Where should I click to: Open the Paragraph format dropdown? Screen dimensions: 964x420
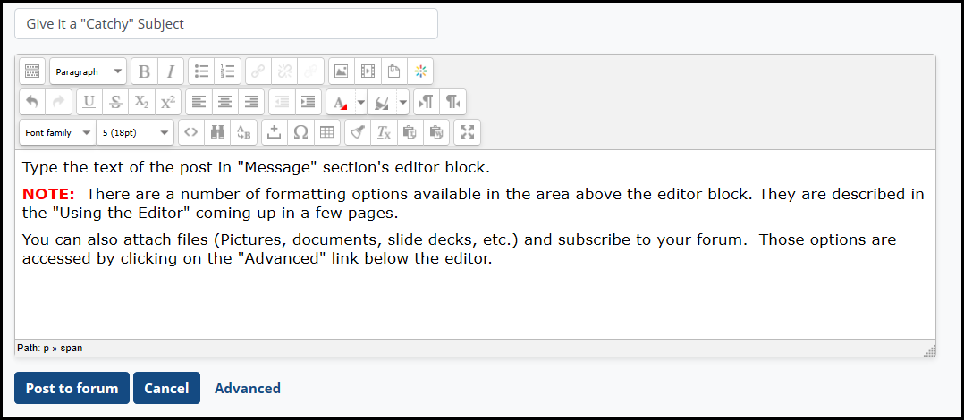88,71
